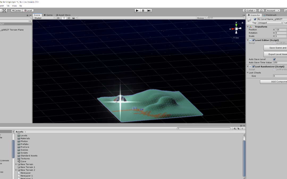Click the Save Scene and button
Screen dimensions: 287x179
tap(275, 48)
